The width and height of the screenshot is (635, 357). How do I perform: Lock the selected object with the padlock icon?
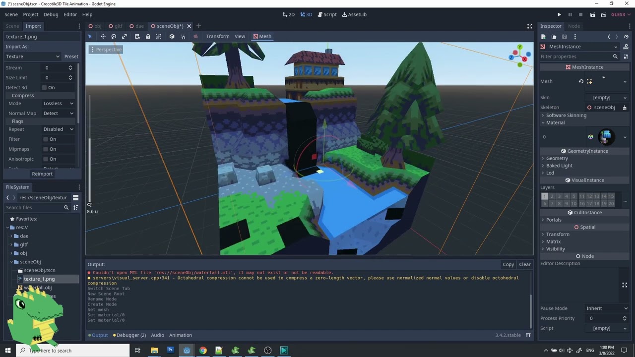point(148,36)
